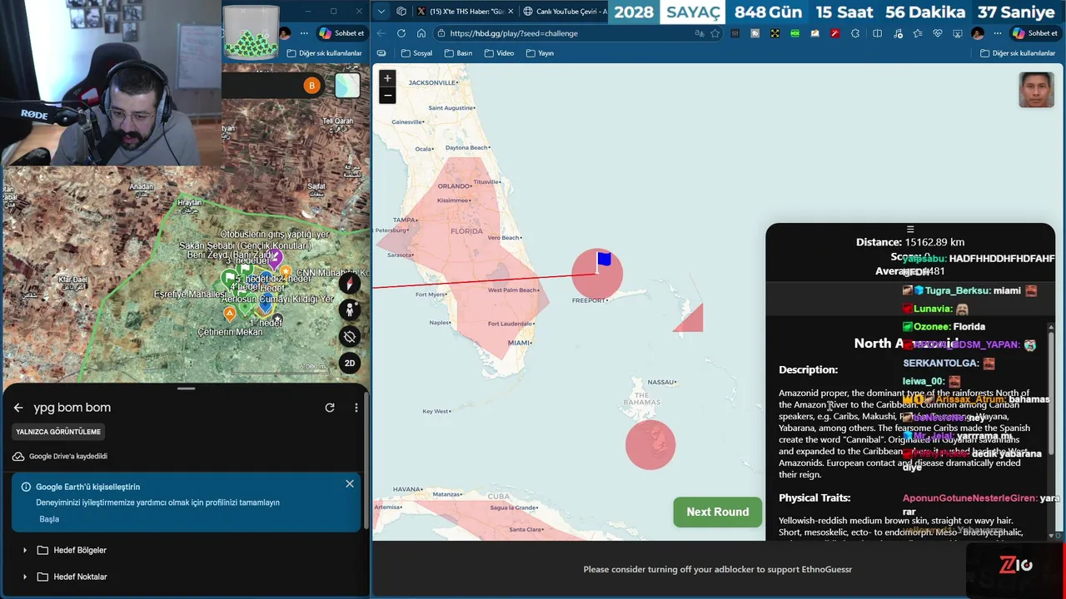Click the orange triangle map marker

point(230,314)
